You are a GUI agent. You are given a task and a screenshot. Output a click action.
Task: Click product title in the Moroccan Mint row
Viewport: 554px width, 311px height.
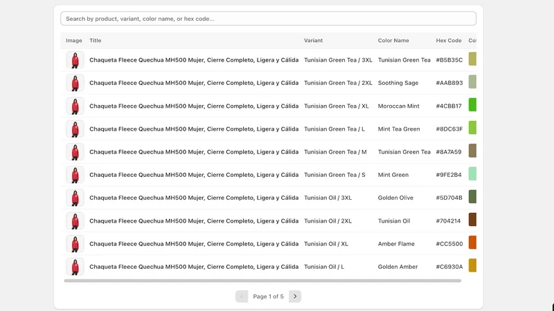(x=194, y=106)
